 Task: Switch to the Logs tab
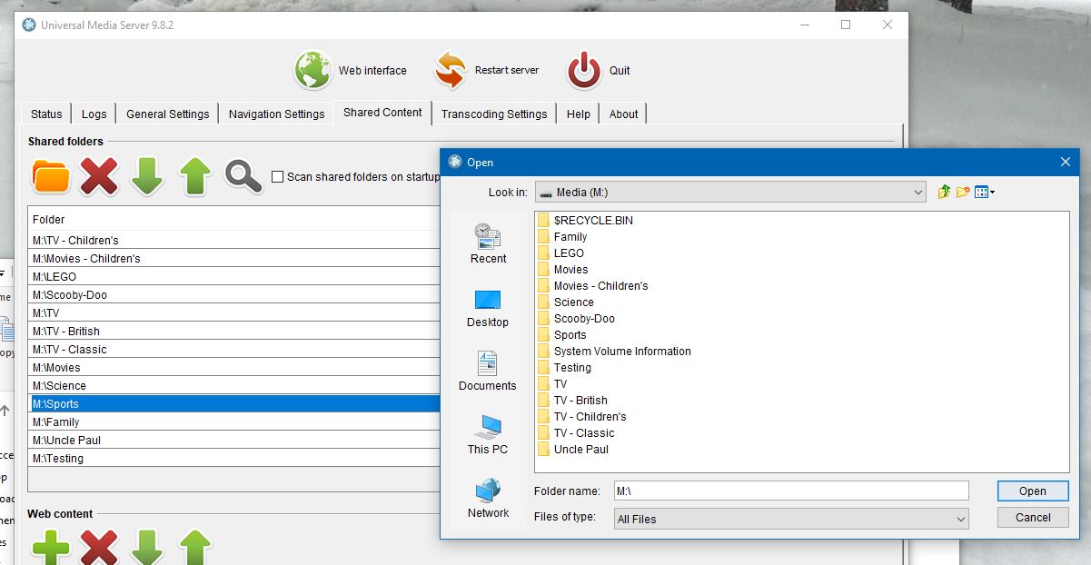pyautogui.click(x=94, y=114)
